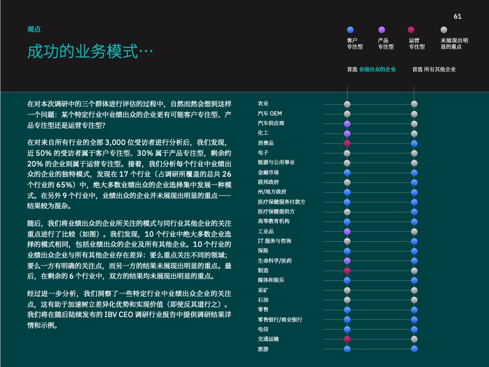The height and width of the screenshot is (367, 489).
Task: Click the 观点 section label
Action: point(34,29)
